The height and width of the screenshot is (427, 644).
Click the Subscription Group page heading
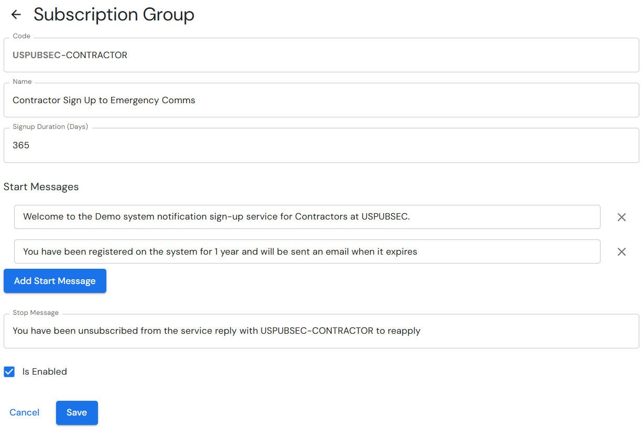pyautogui.click(x=114, y=15)
